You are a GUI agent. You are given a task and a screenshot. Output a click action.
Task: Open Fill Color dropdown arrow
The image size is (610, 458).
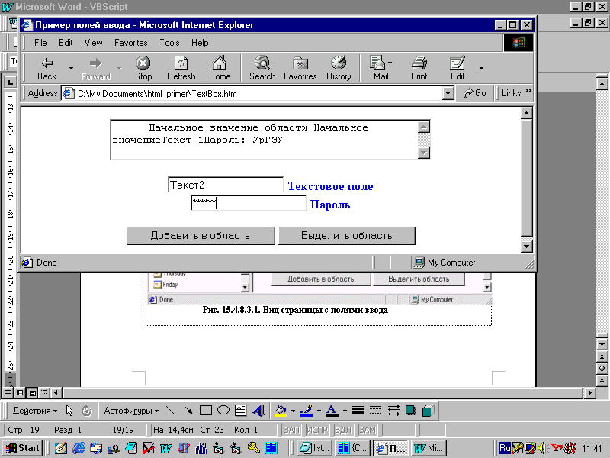(x=293, y=411)
